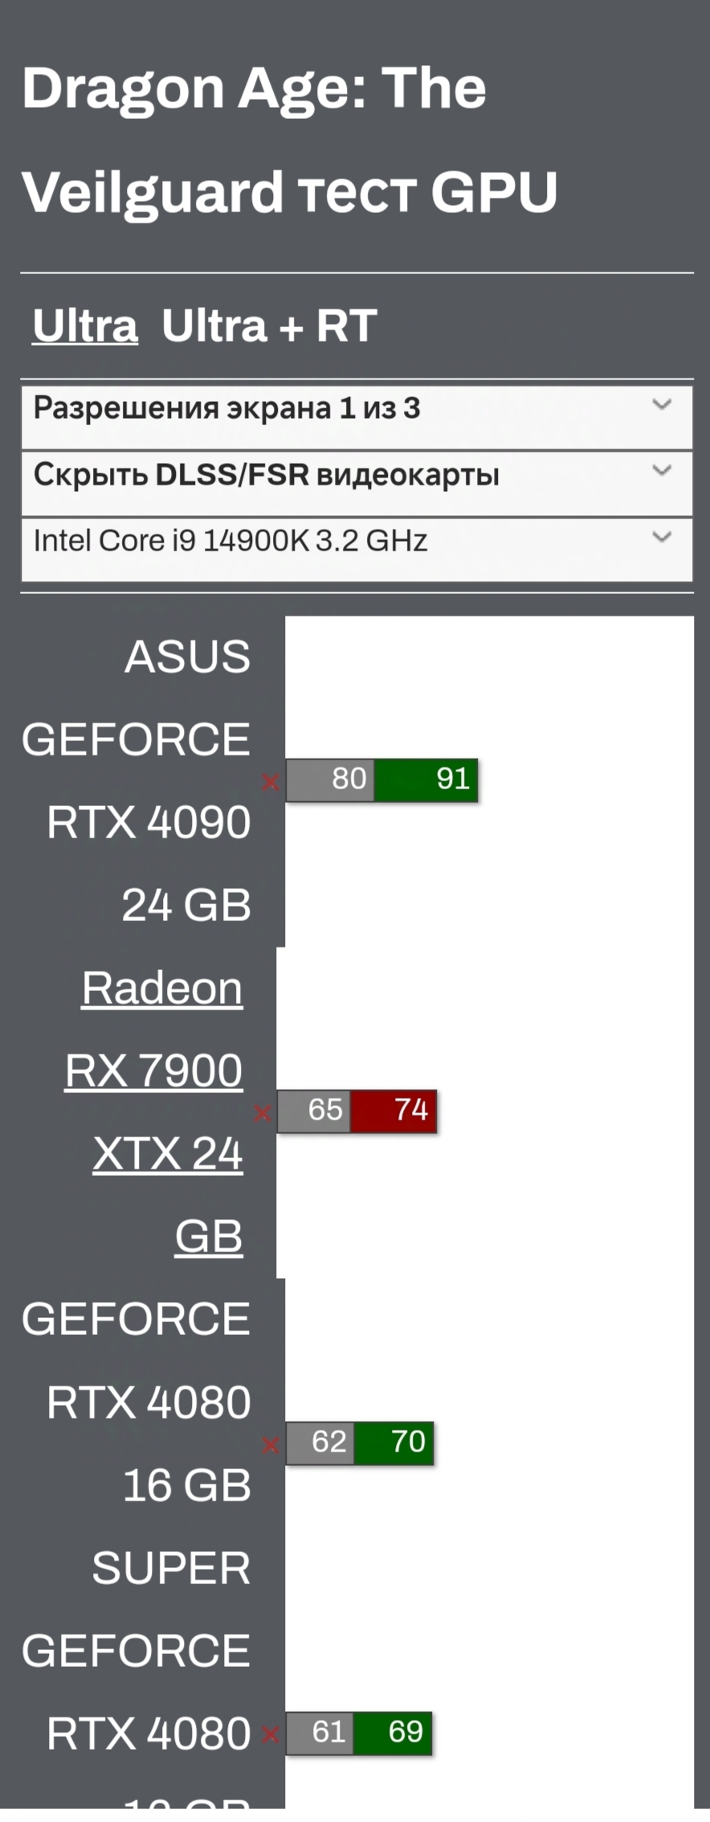Switch to the Ultra tab
This screenshot has width=710, height=1822.
85,326
